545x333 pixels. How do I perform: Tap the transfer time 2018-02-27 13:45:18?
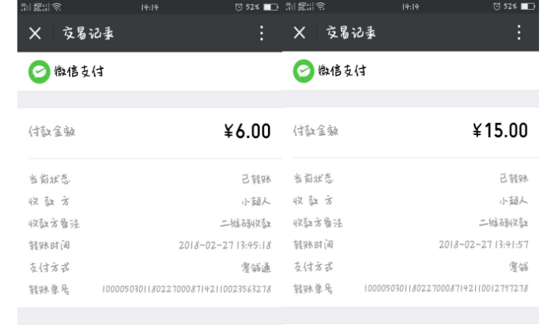pyautogui.click(x=224, y=245)
